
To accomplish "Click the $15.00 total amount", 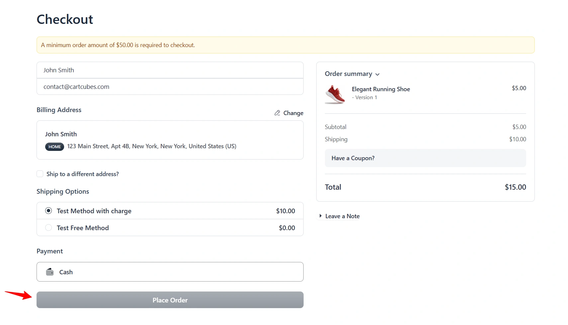I will pos(515,187).
